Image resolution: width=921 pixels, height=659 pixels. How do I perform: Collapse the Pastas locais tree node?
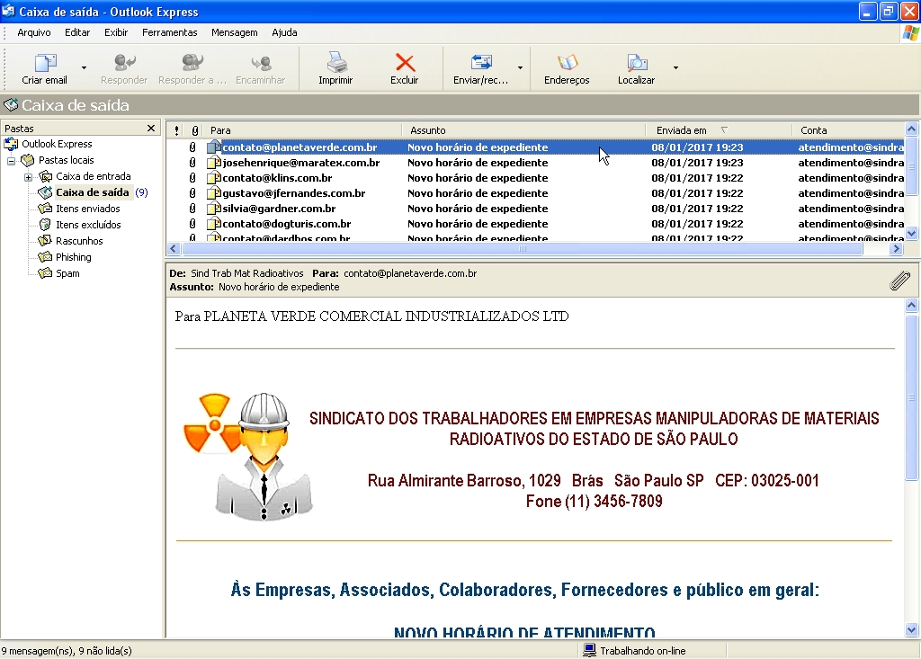tap(11, 160)
